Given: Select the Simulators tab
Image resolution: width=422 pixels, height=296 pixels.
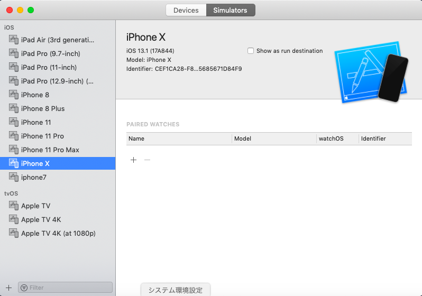Looking at the screenshot, I should tap(231, 10).
